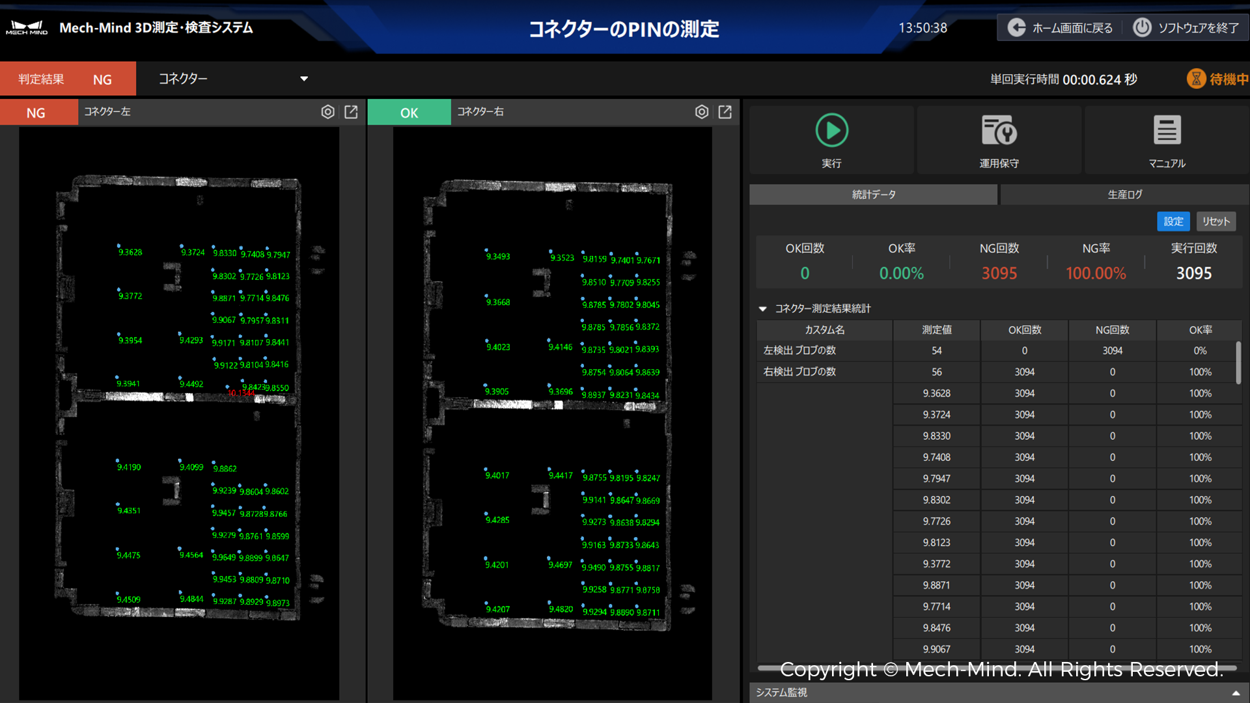Image resolution: width=1250 pixels, height=703 pixels.
Task: Click the statistics table vertical scrollbar
Action: (x=1238, y=363)
